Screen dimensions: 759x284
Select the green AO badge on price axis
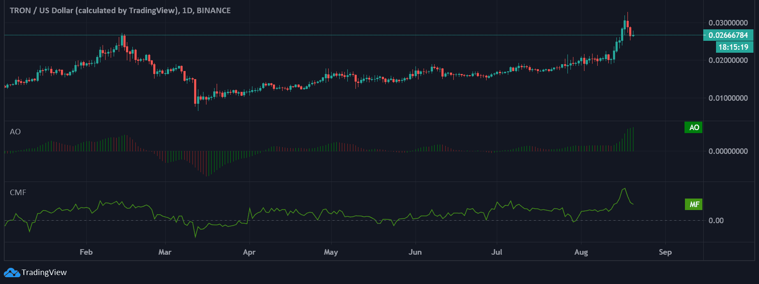click(x=694, y=128)
